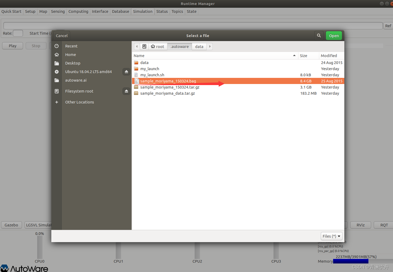Viewport: 393px width, 272px height.
Task: Switch to Database tab in Runtime Manager
Action: click(x=121, y=11)
